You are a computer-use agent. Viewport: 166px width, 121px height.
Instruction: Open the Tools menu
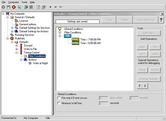[24, 2]
